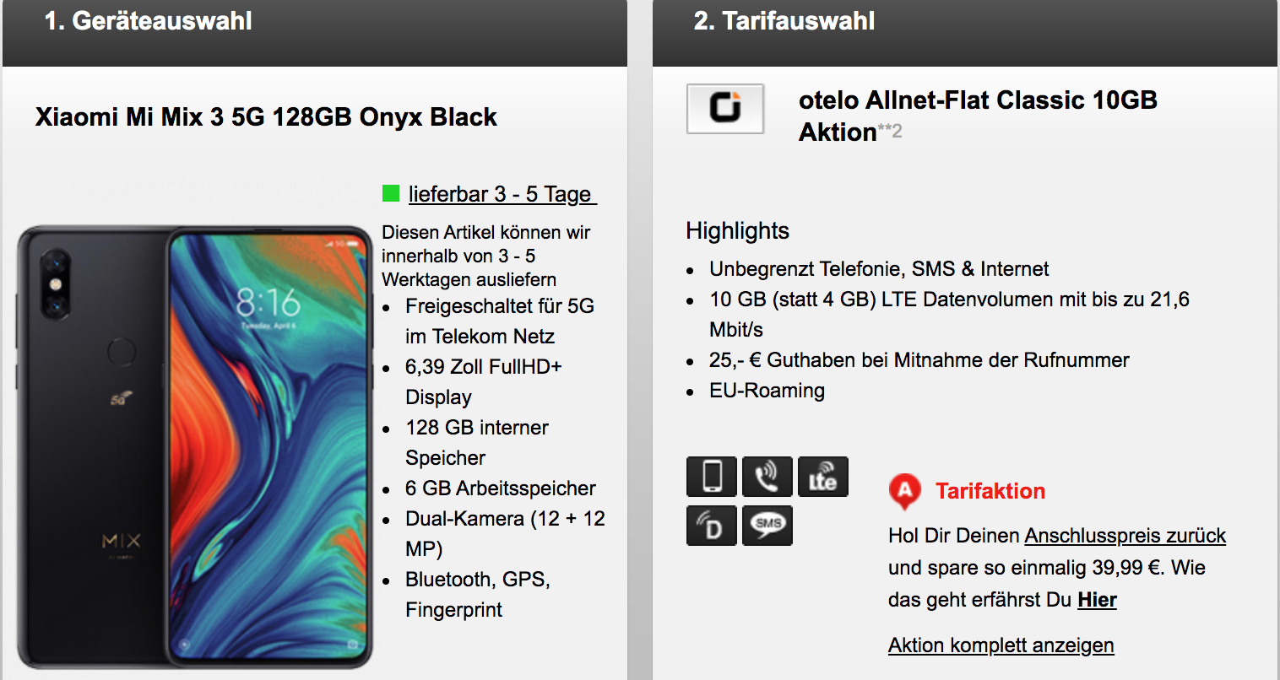Click the Xiaomi Mi Mix 3 5G product title

pos(266,117)
